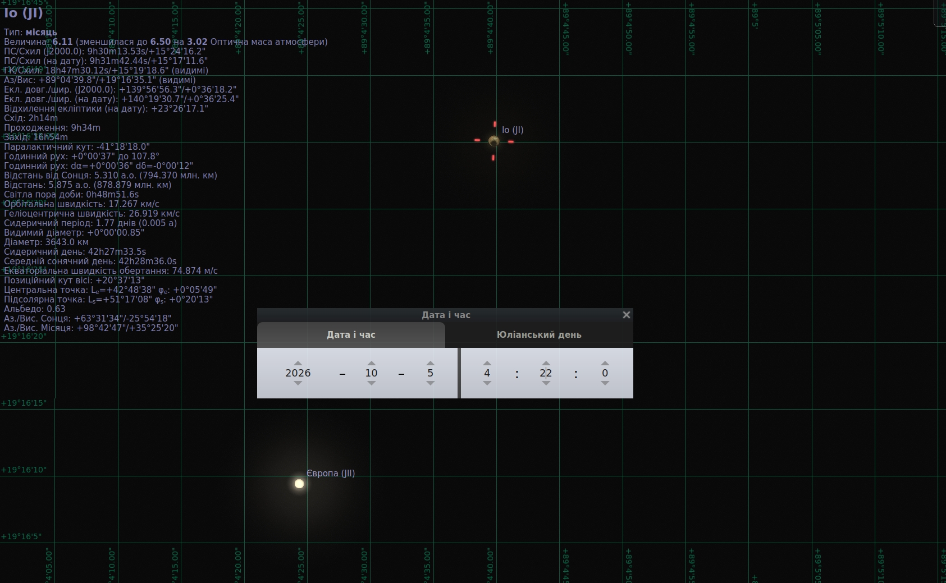Click the 'Сидеричний день: 42h27m33.5s' line

[75, 252]
